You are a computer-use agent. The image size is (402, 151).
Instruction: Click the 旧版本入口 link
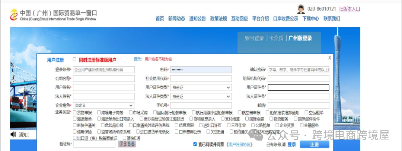coord(350,9)
